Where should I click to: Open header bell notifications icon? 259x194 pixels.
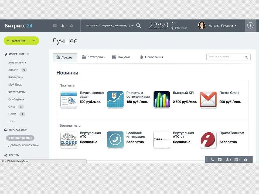point(63,26)
